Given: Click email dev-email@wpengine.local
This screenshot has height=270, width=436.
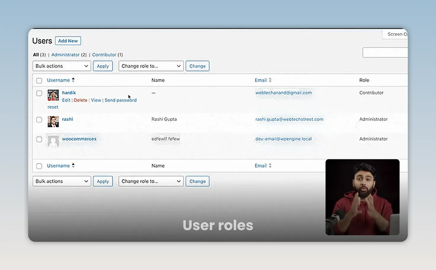Looking at the screenshot, I should click(284, 139).
